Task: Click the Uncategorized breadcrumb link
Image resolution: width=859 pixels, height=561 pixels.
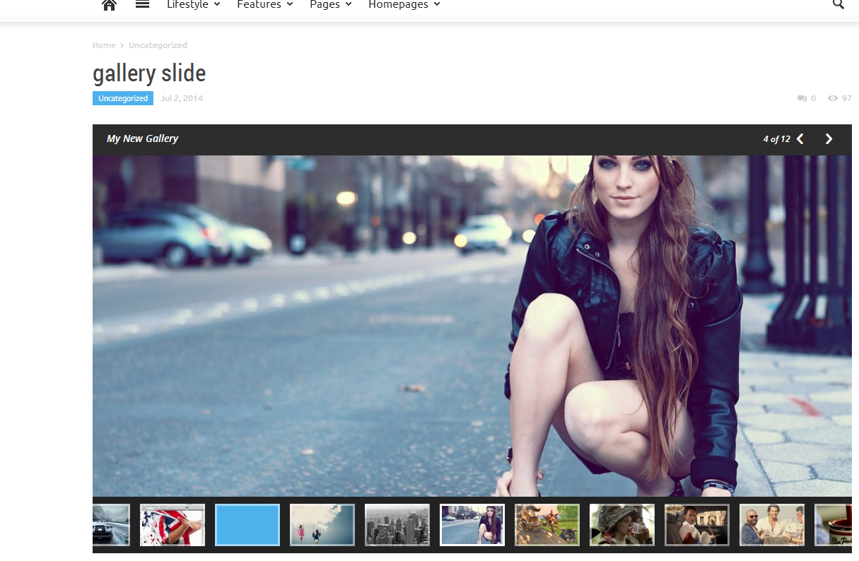Action: click(x=158, y=45)
